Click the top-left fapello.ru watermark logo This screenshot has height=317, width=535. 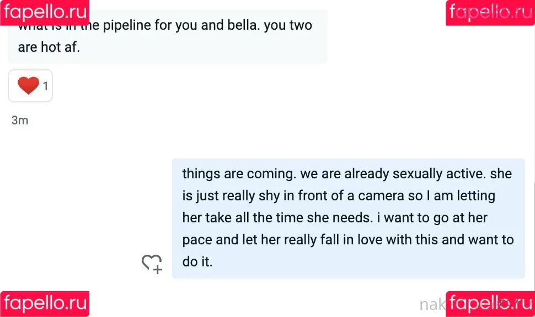(45, 13)
